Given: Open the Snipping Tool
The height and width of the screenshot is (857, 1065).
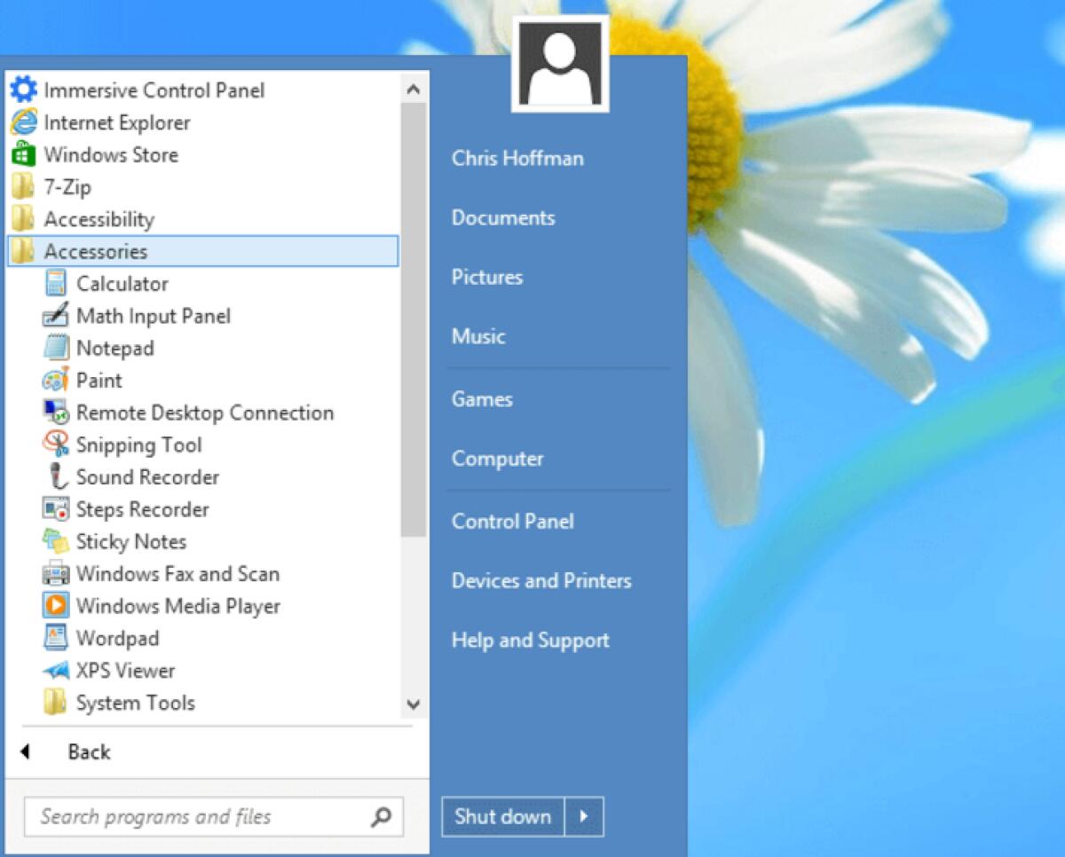Looking at the screenshot, I should pyautogui.click(x=138, y=444).
